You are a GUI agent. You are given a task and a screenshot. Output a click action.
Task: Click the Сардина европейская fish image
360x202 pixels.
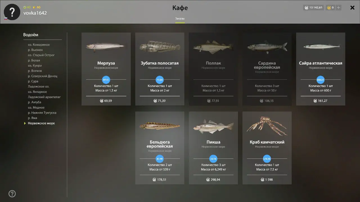click(x=267, y=47)
